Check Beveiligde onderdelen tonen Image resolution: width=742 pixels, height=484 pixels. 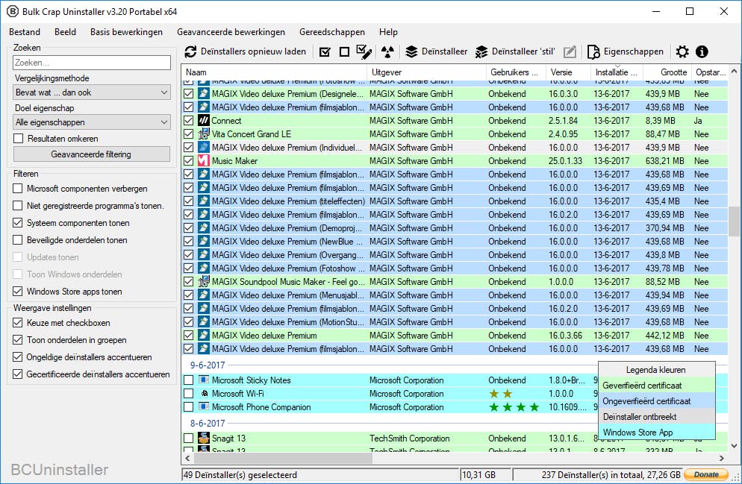pyautogui.click(x=17, y=239)
